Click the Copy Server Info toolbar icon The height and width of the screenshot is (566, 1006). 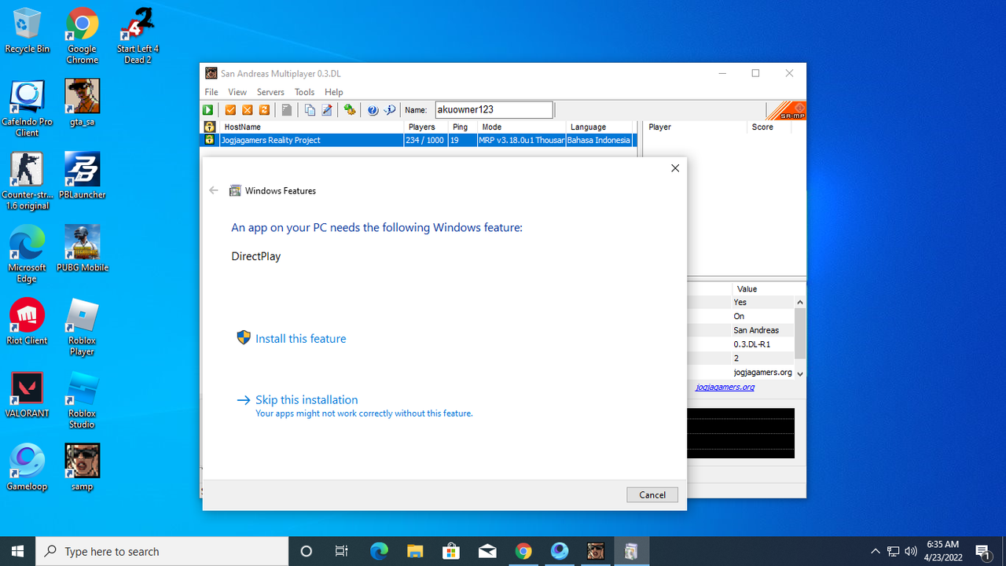pos(310,111)
